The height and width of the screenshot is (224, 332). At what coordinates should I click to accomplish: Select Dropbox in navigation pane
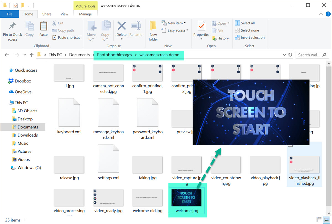coord(20,81)
